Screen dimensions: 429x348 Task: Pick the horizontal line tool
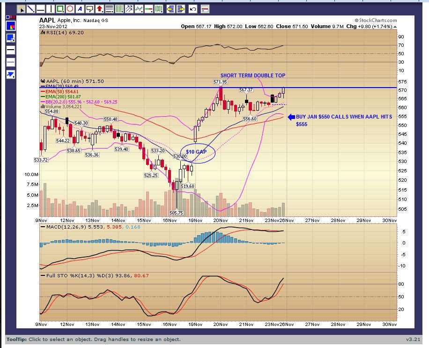40,9
